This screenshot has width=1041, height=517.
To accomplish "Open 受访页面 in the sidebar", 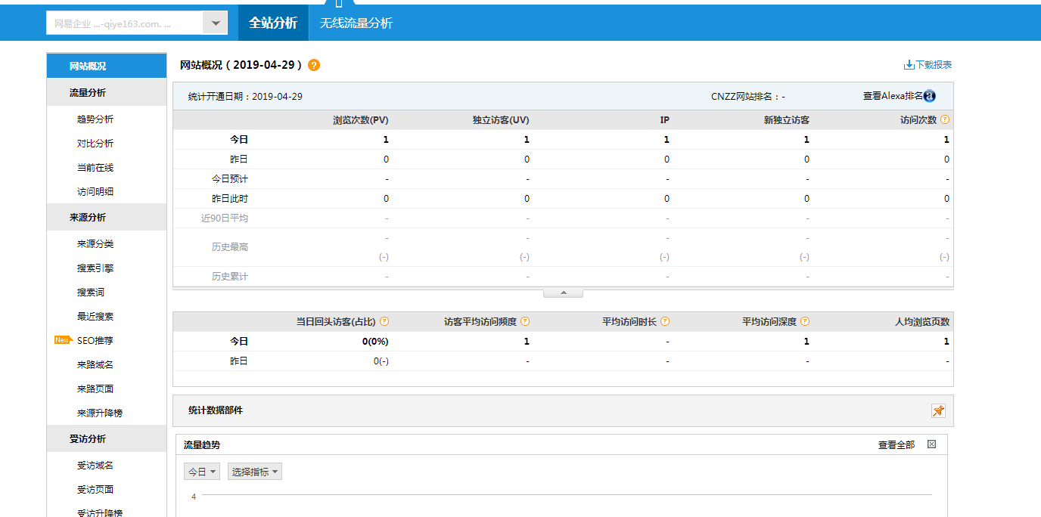I will click(x=95, y=490).
